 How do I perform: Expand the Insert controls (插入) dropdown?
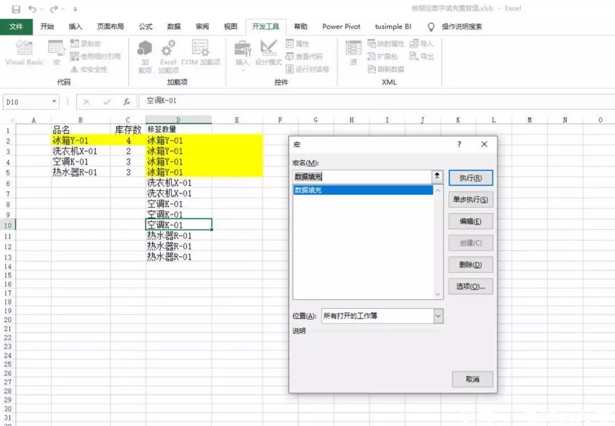point(243,56)
